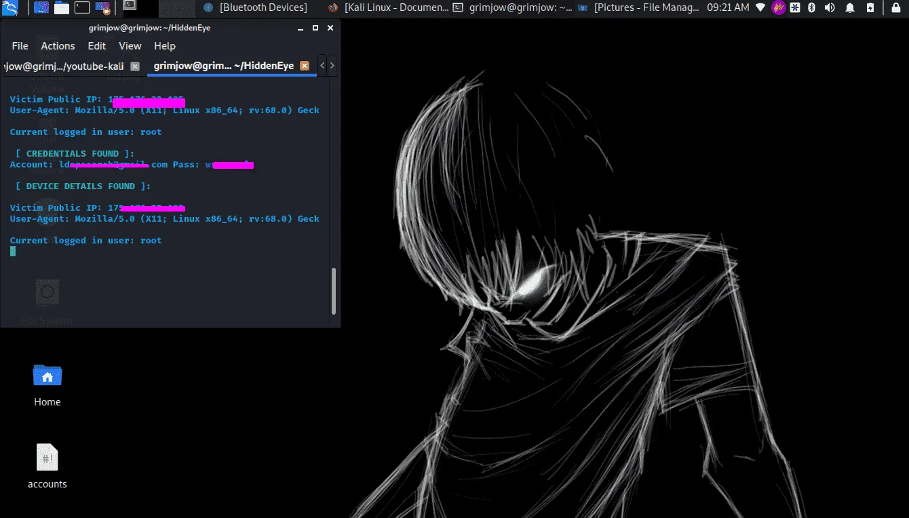Open the Wi-Fi network tray icon
Viewport: 909px width, 518px height.
pyautogui.click(x=760, y=8)
